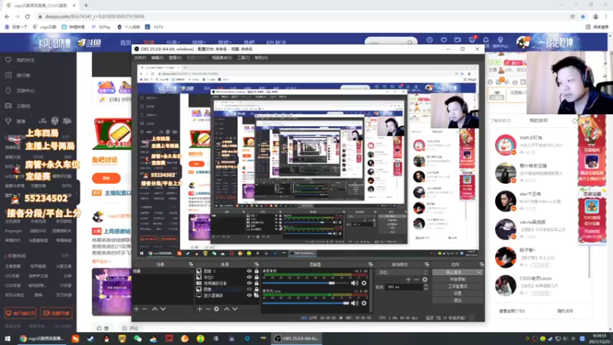
Task: Add a new scene in OBS Scenes dock
Action: click(x=136, y=309)
